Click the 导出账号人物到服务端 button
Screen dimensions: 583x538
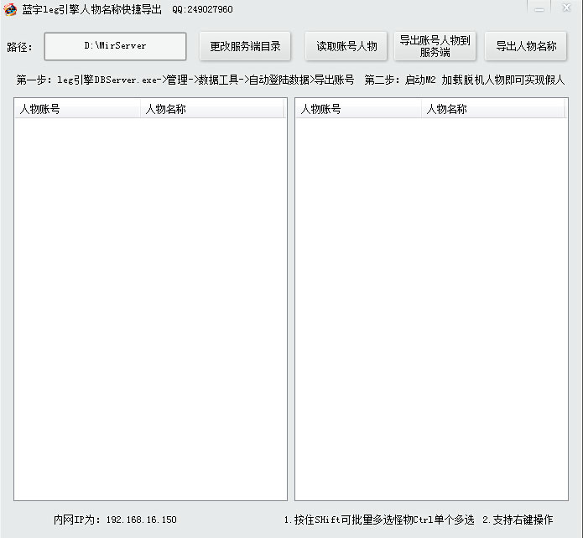(x=435, y=47)
